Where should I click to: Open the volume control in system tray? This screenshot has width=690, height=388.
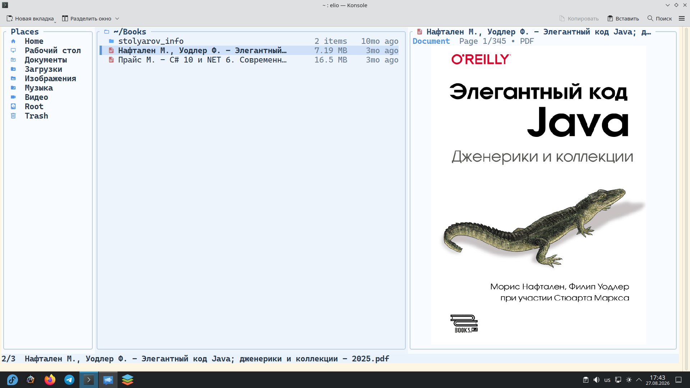(x=597, y=380)
